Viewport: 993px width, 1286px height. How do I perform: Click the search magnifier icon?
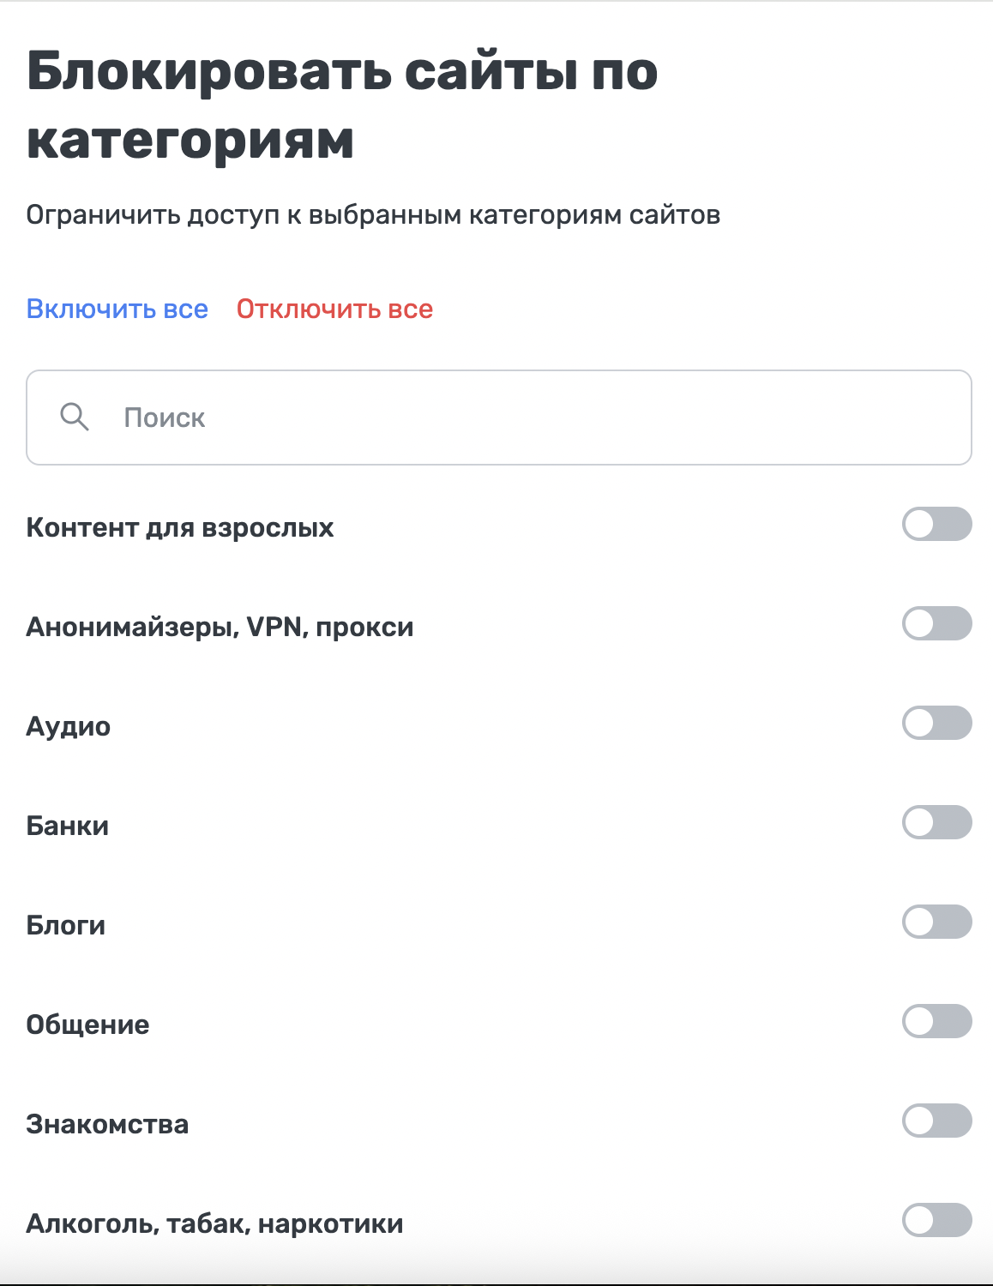(x=75, y=418)
